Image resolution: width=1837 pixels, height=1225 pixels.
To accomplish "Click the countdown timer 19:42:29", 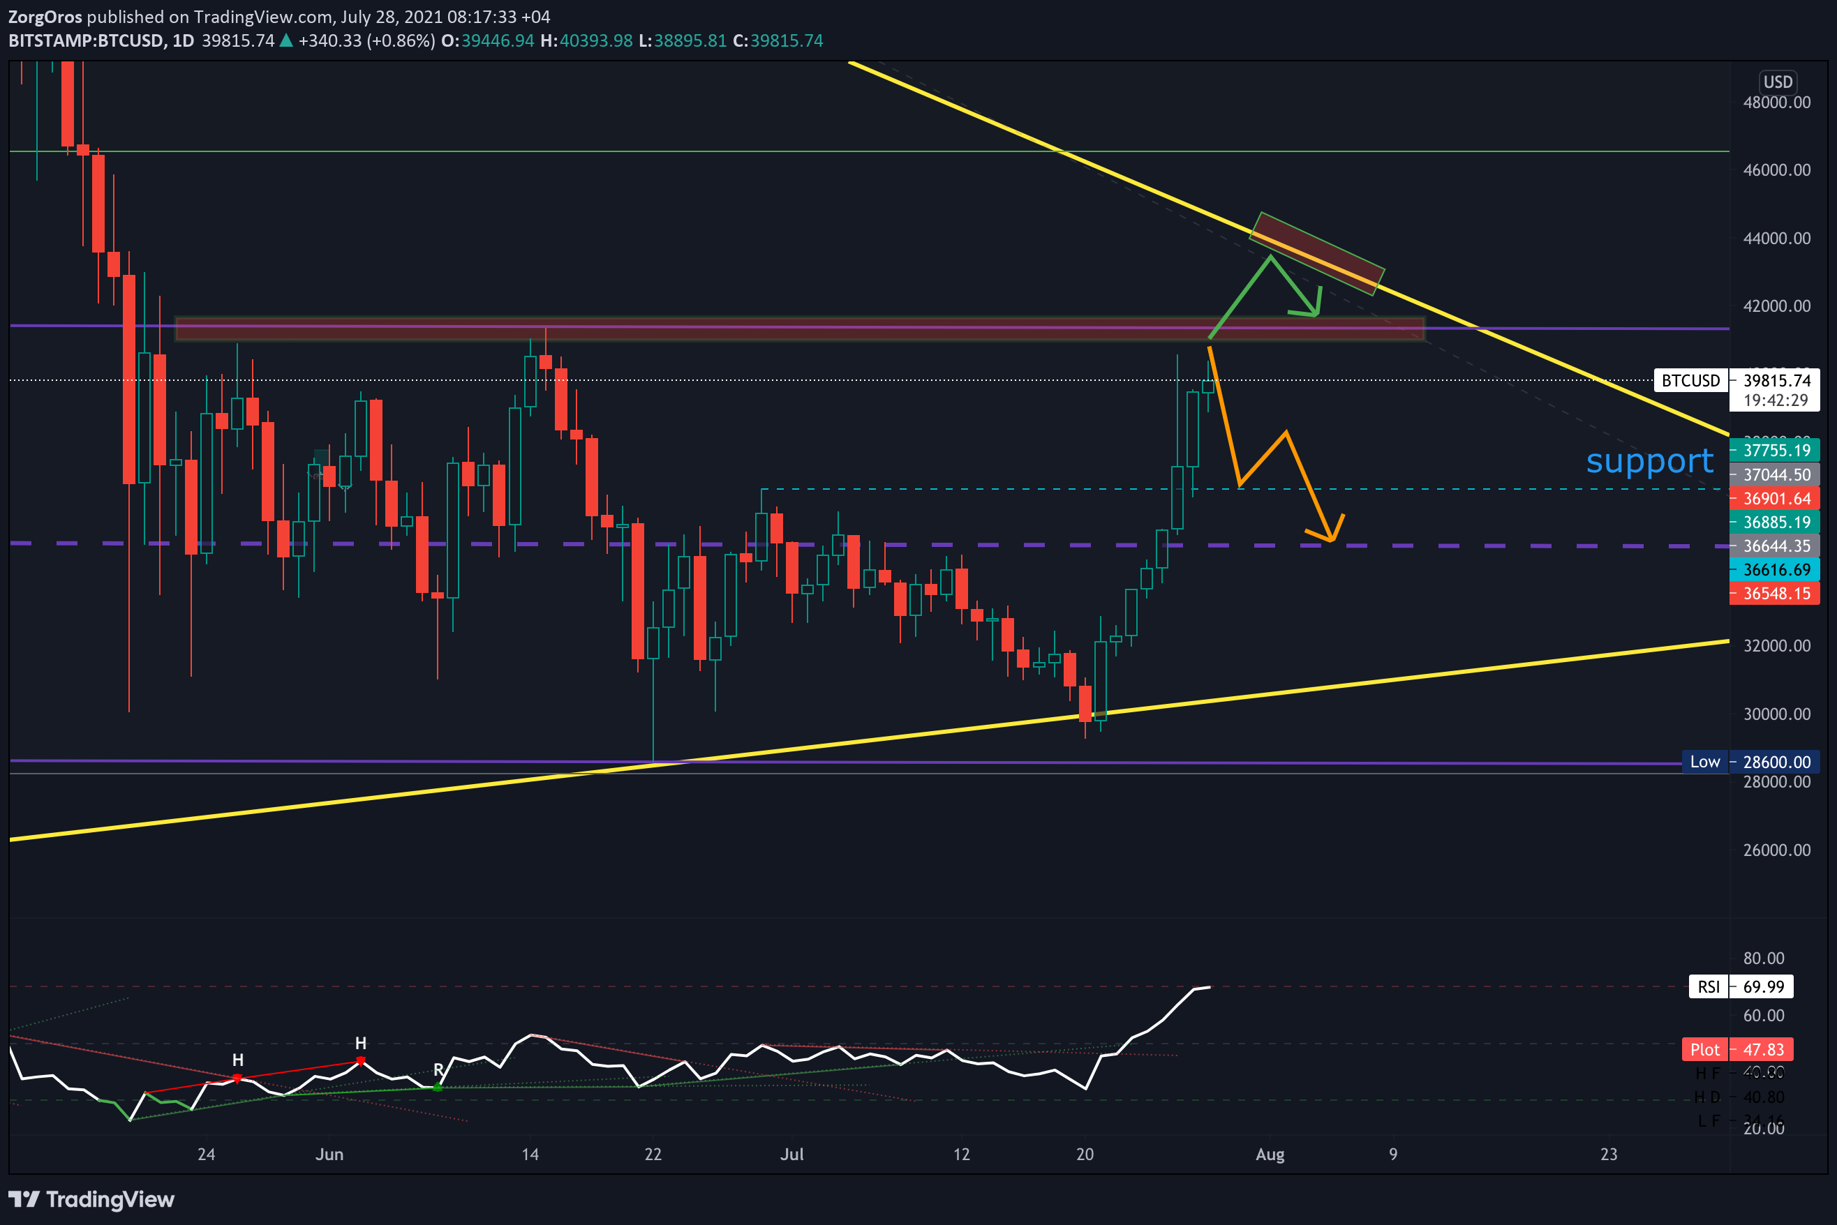I will click(1776, 401).
